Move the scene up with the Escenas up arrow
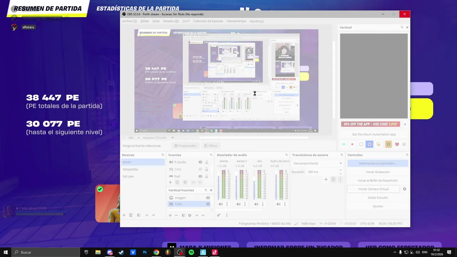This screenshot has width=457, height=257. click(146, 215)
